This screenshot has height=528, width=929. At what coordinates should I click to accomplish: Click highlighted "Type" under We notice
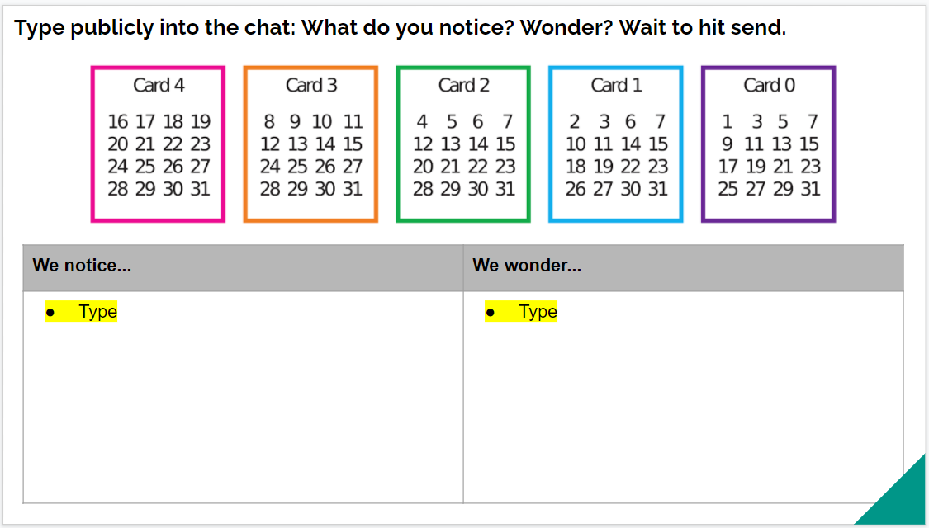click(x=97, y=312)
